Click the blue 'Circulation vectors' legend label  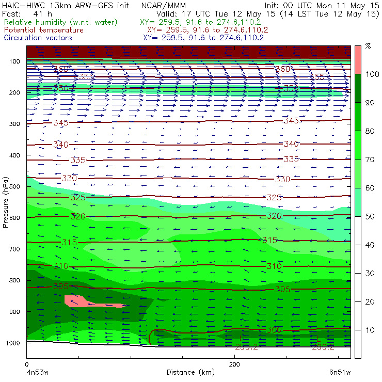(x=38, y=38)
